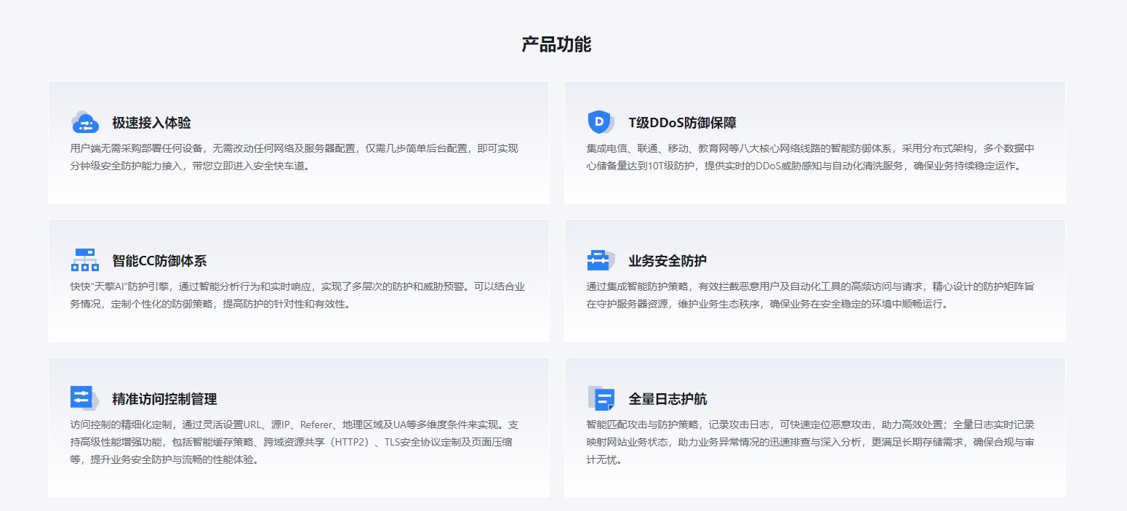
Task: Select the T级DDoS防御保障 title
Action: pos(682,123)
